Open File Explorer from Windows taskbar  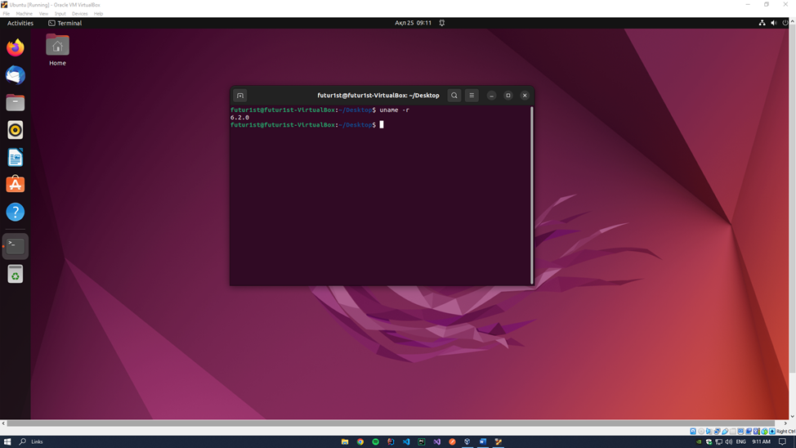345,442
